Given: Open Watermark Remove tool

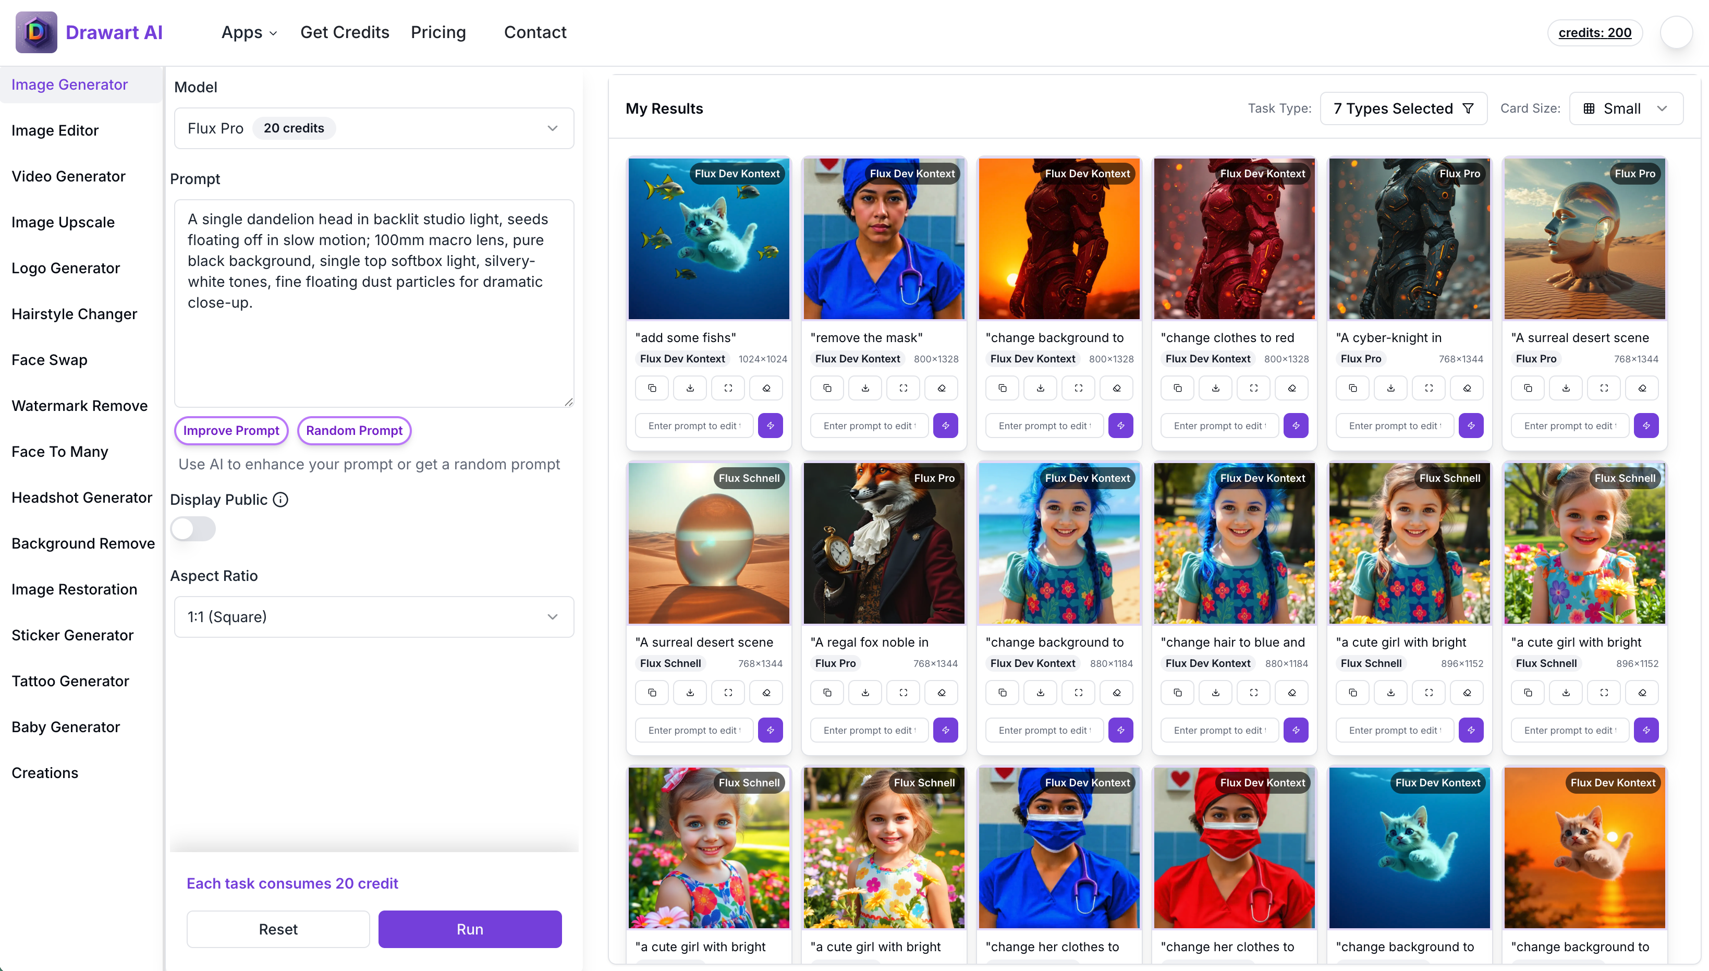Looking at the screenshot, I should coord(80,406).
